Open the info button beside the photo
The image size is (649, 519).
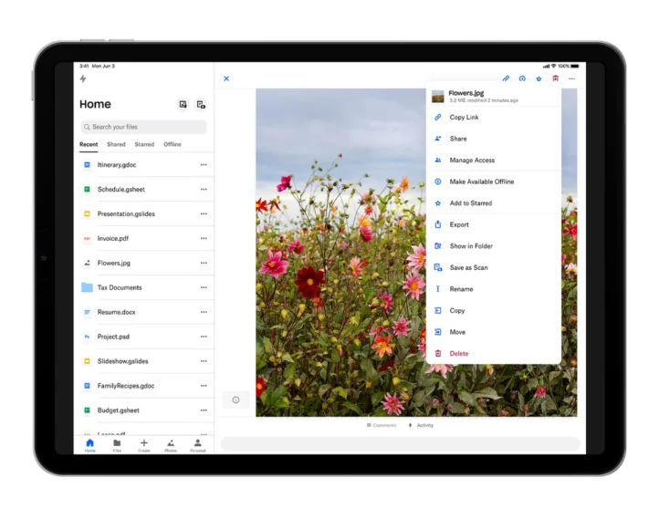coord(236,400)
